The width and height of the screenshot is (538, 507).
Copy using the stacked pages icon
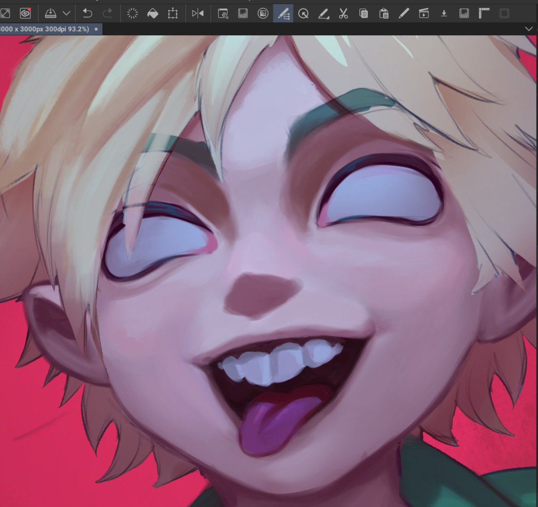coord(364,13)
